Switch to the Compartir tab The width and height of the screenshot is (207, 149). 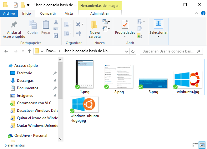click(x=48, y=13)
